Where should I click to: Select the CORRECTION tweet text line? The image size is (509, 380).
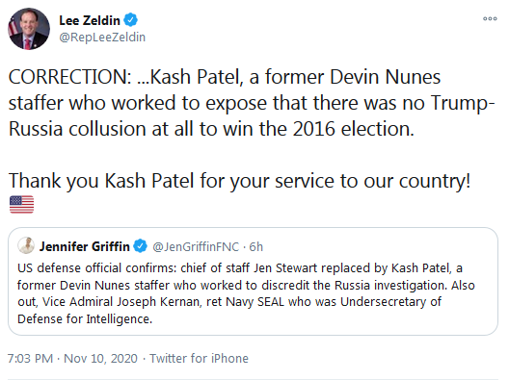(225, 77)
